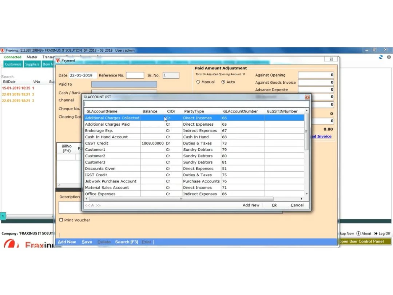The image size is (393, 295).
Task: Click the Log Off icon
Action: pyautogui.click(x=376, y=233)
